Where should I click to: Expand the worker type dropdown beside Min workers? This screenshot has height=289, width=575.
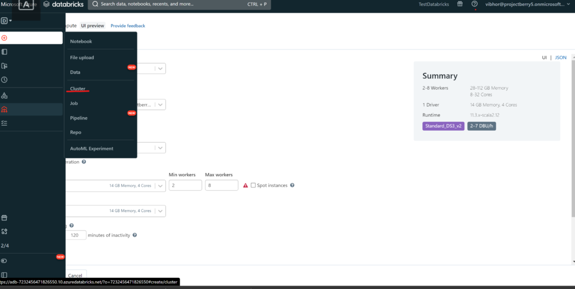(160, 185)
